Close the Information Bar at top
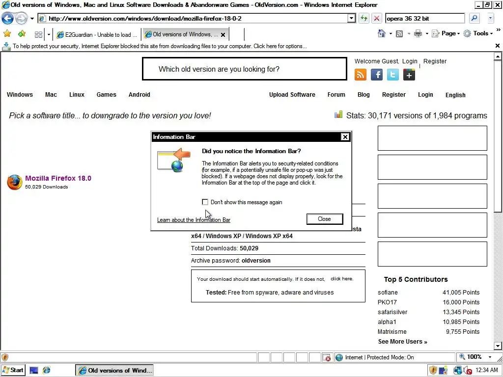 [497, 46]
